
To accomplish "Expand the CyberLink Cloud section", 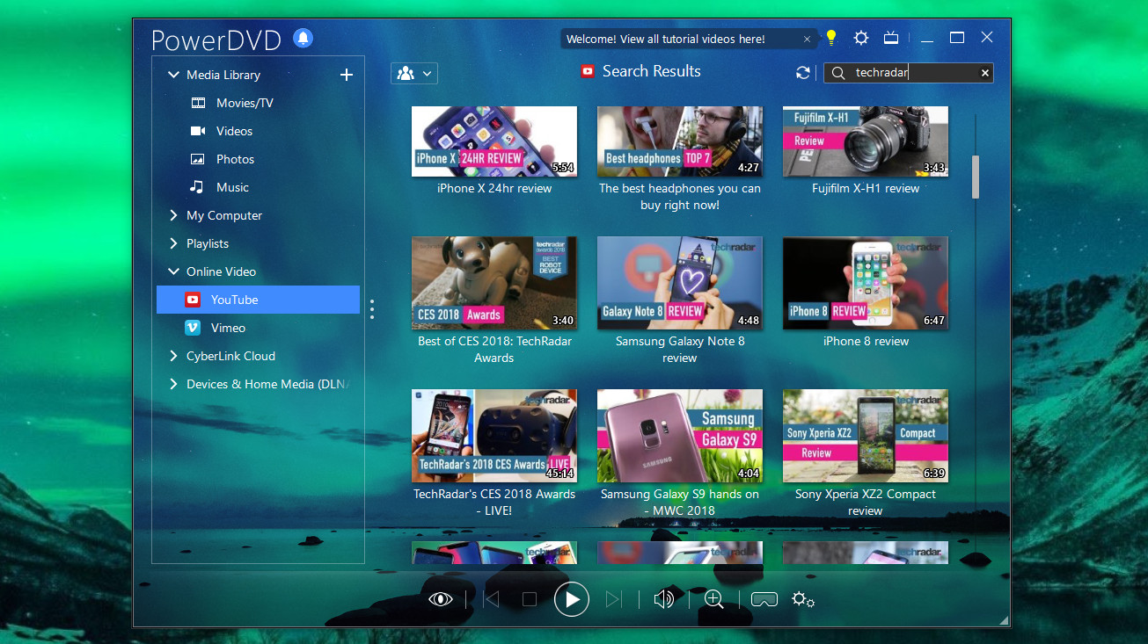I will (173, 356).
